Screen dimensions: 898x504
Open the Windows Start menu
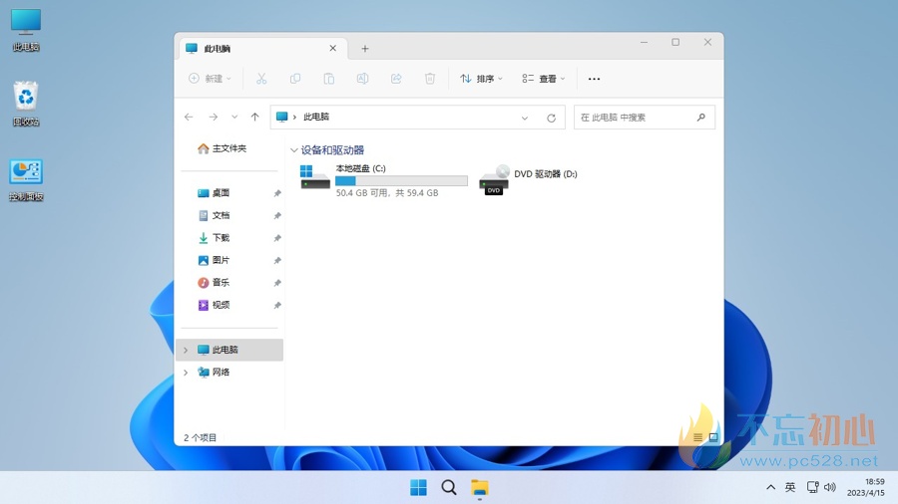[419, 487]
